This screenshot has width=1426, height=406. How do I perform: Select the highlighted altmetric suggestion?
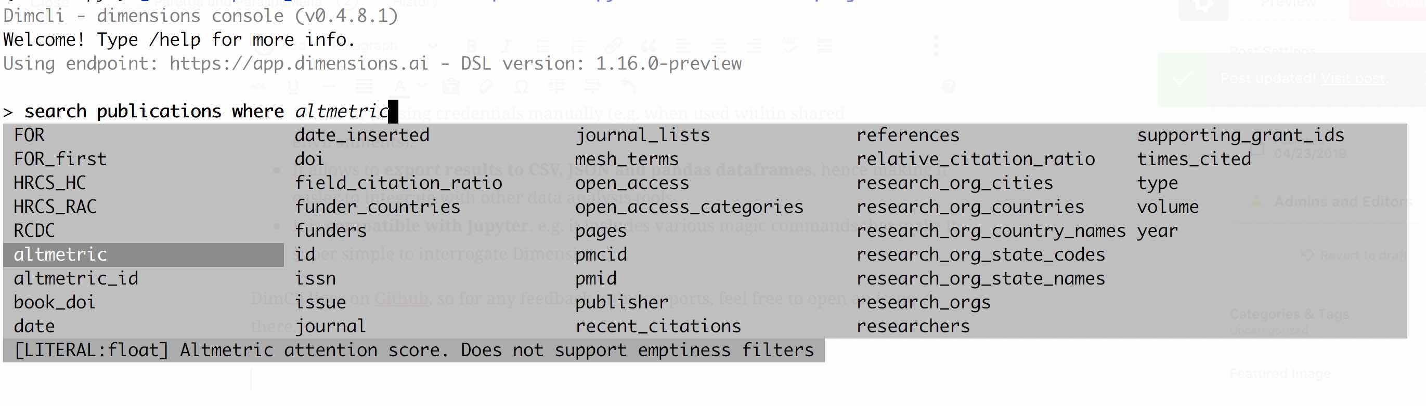coord(144,254)
